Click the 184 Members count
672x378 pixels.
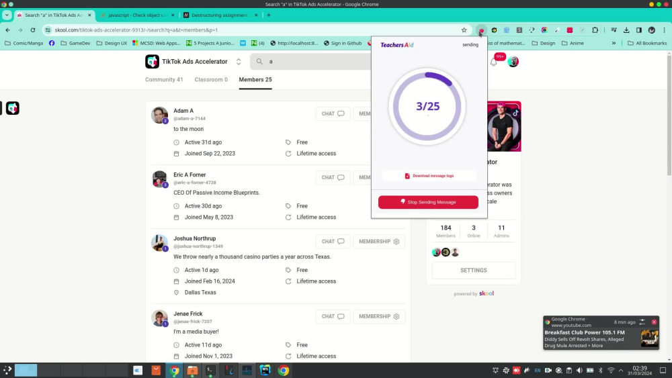click(x=446, y=231)
